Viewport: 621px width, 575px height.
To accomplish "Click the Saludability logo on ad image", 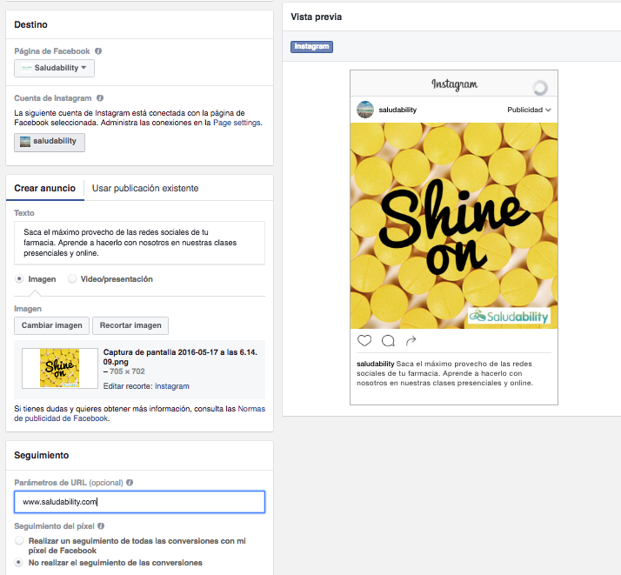I will pos(509,316).
